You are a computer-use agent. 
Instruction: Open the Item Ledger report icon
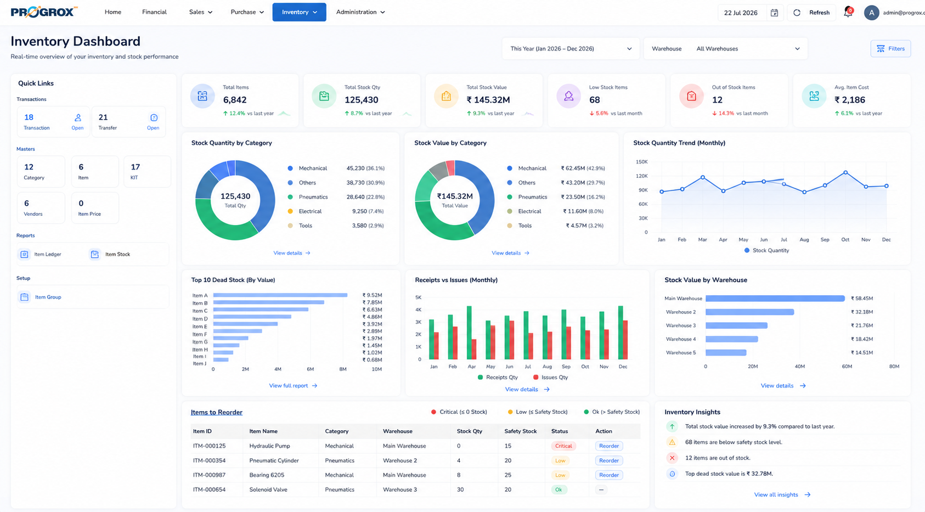coord(24,255)
